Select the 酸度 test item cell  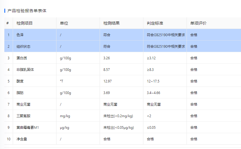[x=20, y=81]
